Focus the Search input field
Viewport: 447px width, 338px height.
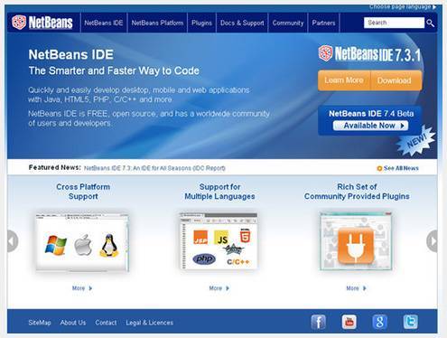[394, 23]
